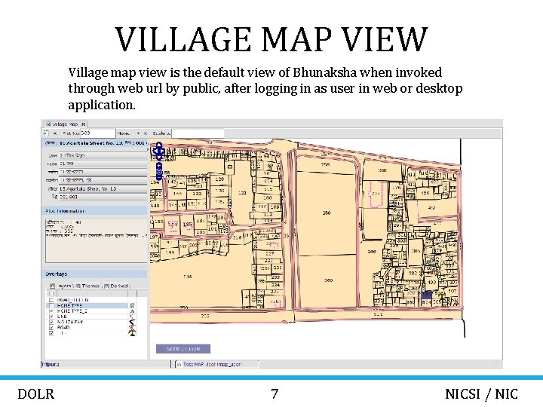Click plot 360 on the map
The image size is (543, 407).
pos(328,280)
